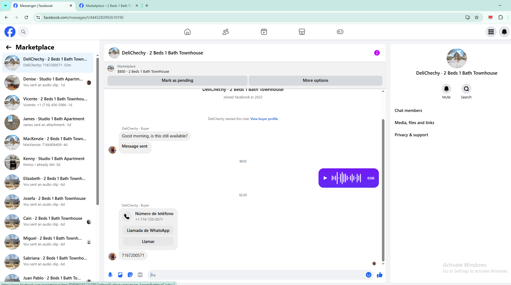Select the DeliChechy chat at top of list
Image resolution: width=511 pixels, height=285 pixels.
(x=48, y=63)
